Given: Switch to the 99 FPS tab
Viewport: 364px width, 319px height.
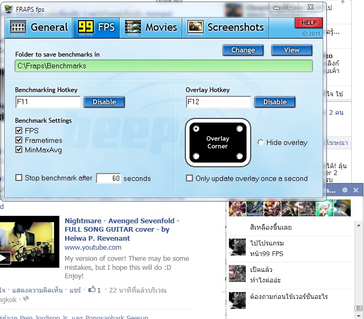Looking at the screenshot, I should point(96,28).
